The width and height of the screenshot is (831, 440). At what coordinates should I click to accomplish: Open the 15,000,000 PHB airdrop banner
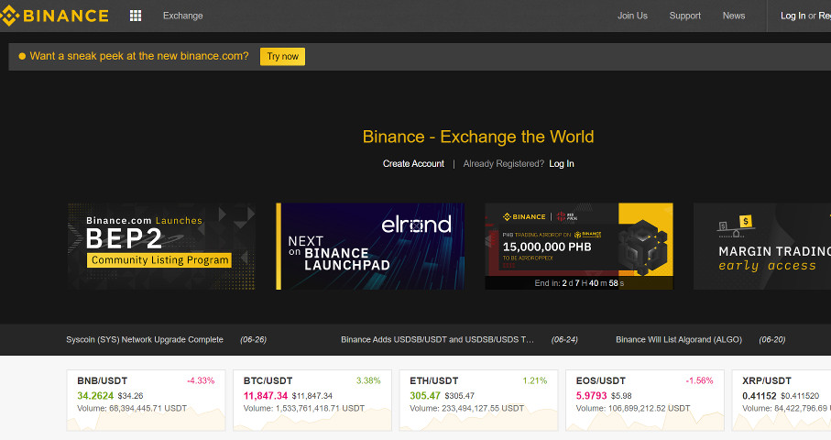pyautogui.click(x=579, y=246)
